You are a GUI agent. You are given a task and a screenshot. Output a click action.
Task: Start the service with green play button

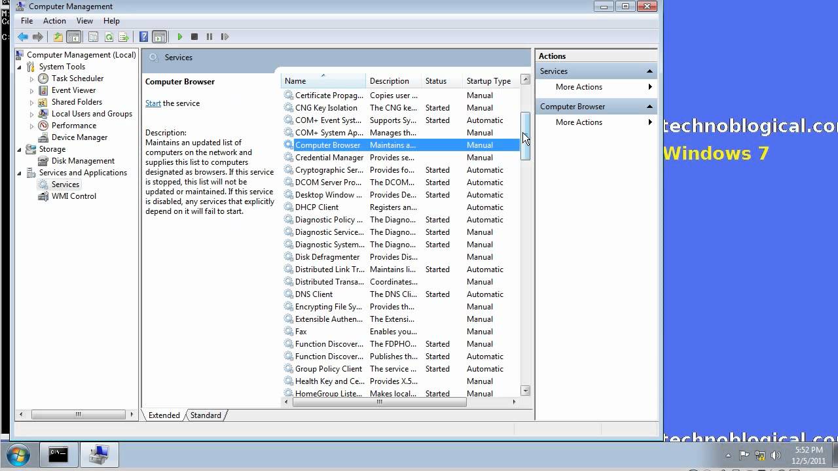(179, 37)
